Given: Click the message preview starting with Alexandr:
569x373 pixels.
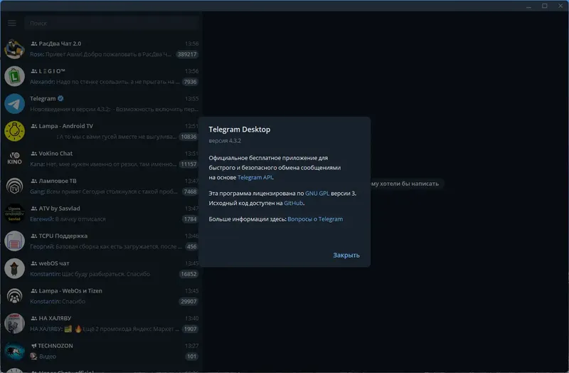Looking at the screenshot, I should [105, 82].
